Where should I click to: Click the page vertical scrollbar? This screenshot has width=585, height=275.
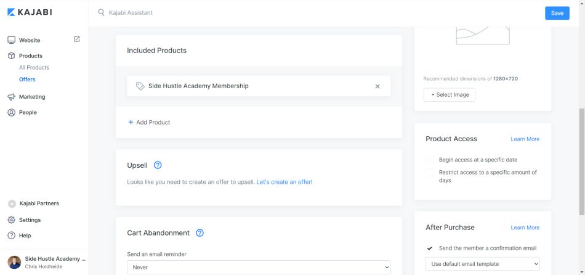point(582,162)
